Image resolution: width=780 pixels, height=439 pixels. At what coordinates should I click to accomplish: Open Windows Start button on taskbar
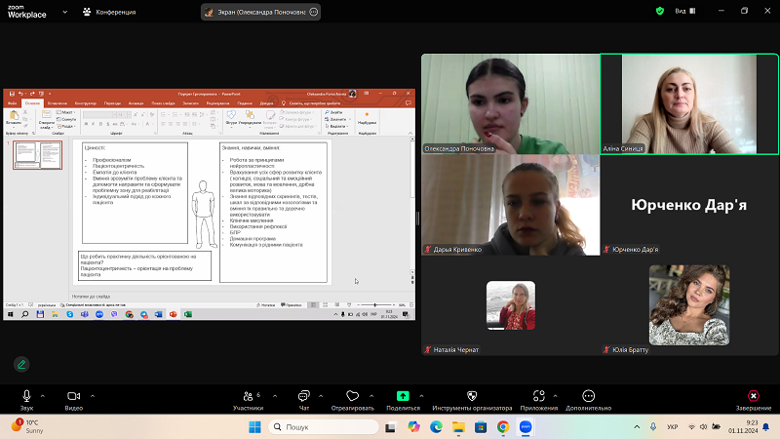point(254,427)
